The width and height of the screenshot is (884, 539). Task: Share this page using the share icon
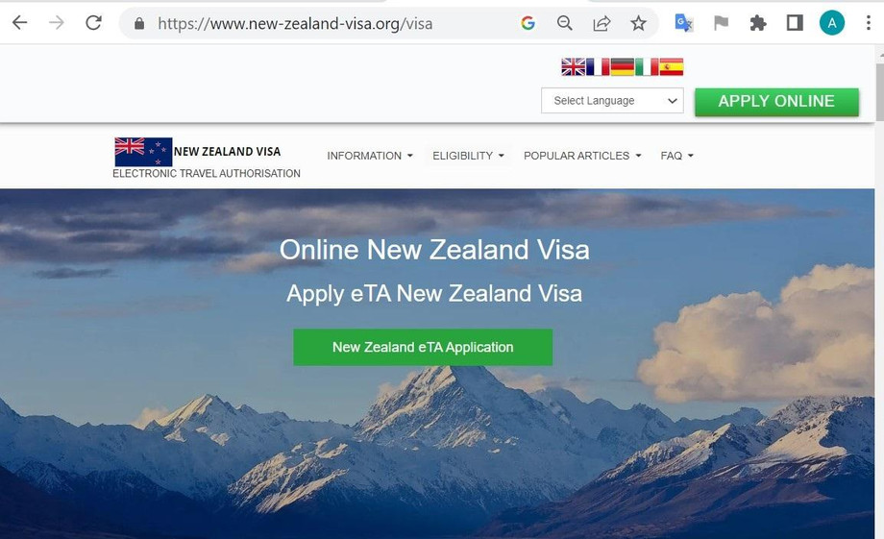coord(602,23)
